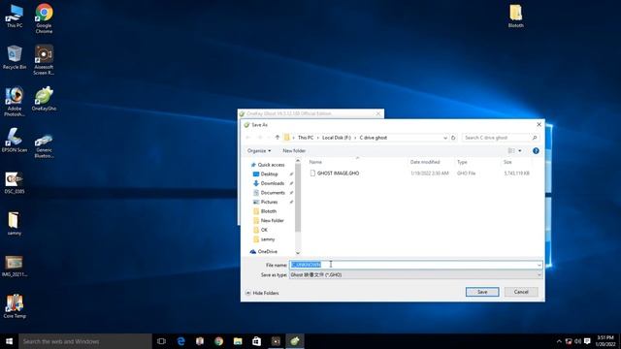Launch Google Chrome from desktop
Screen dimensions: 621x349
pos(44,18)
